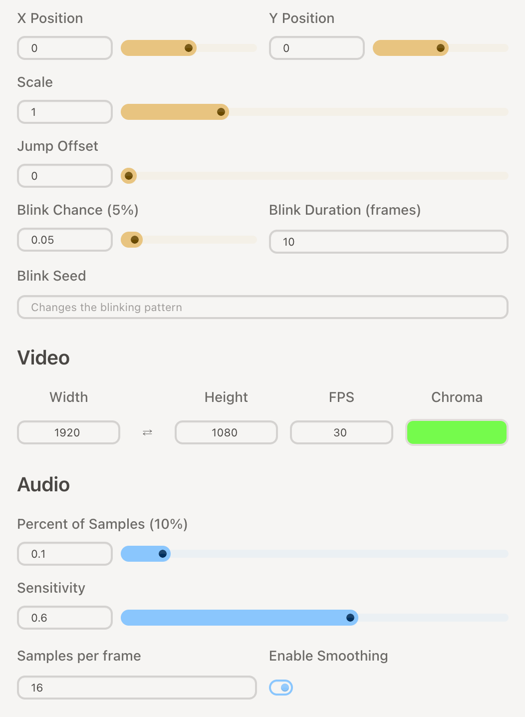Click the X Position slider handle
Image resolution: width=525 pixels, height=717 pixels.
click(189, 48)
